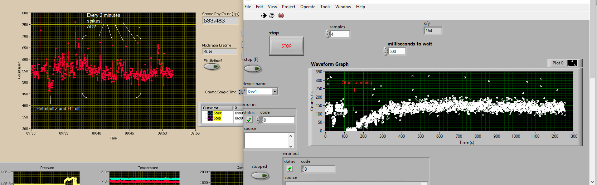Click the Run Continuously toolbar icon

pyautogui.click(x=272, y=15)
